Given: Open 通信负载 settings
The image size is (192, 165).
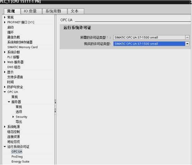Looking at the screenshot, I should (14, 37).
